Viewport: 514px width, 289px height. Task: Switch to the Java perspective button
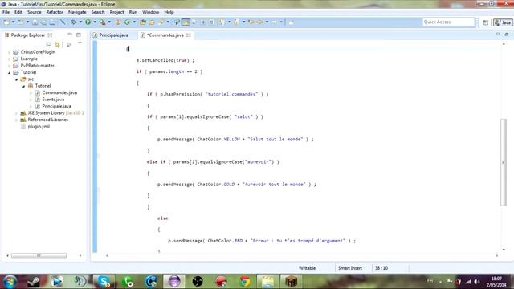pyautogui.click(x=503, y=22)
